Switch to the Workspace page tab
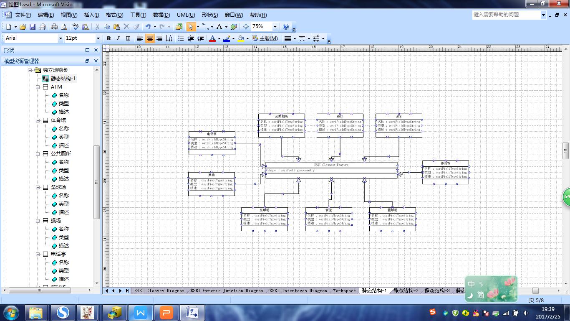570x321 pixels. pyautogui.click(x=344, y=290)
